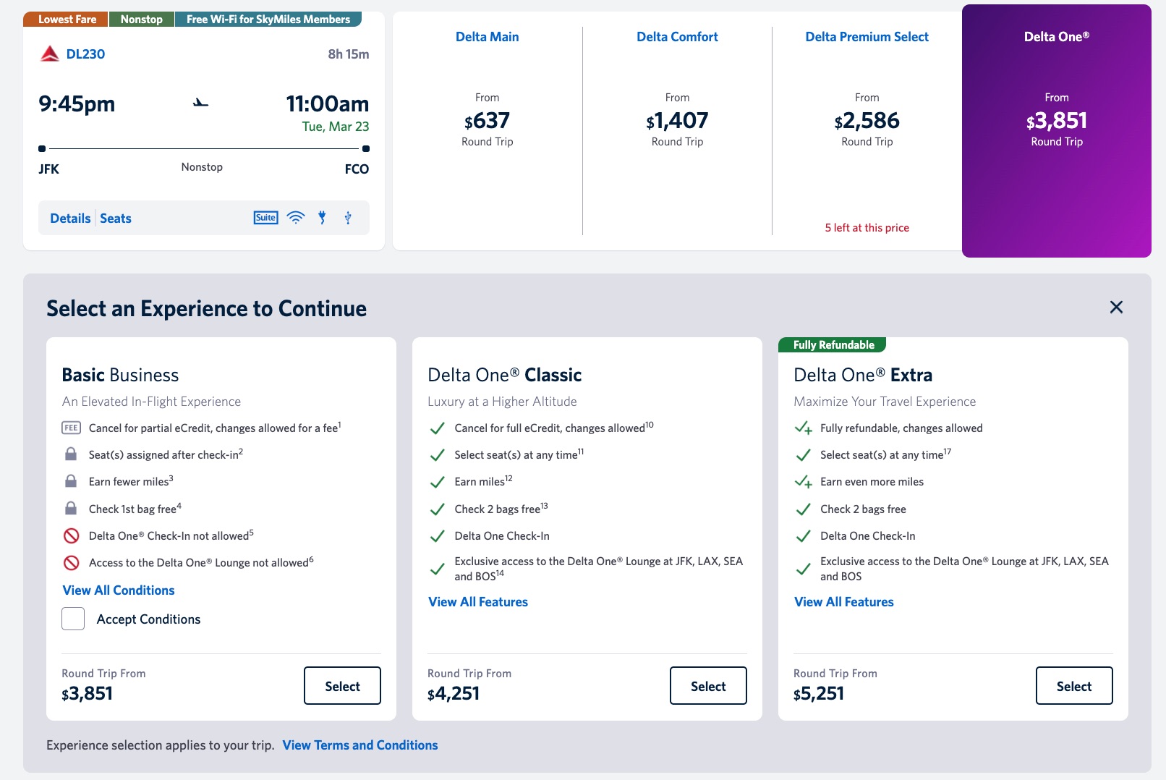1166x780 pixels.
Task: Click the Delta logo beside DL230
Action: coord(50,54)
